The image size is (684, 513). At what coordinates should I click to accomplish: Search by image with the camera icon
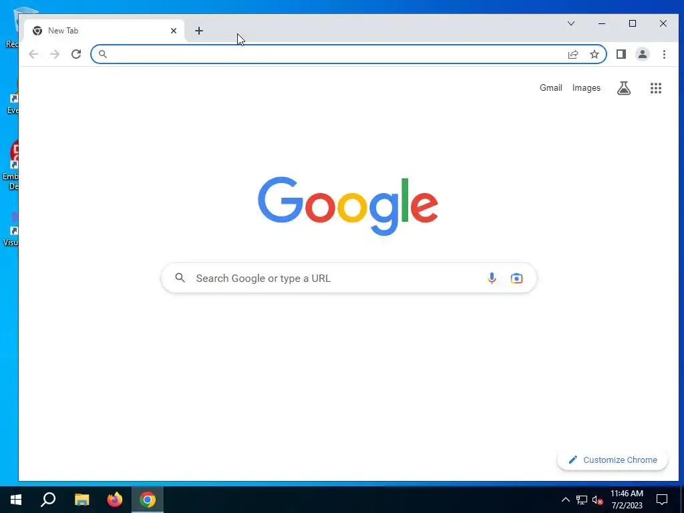[516, 279]
